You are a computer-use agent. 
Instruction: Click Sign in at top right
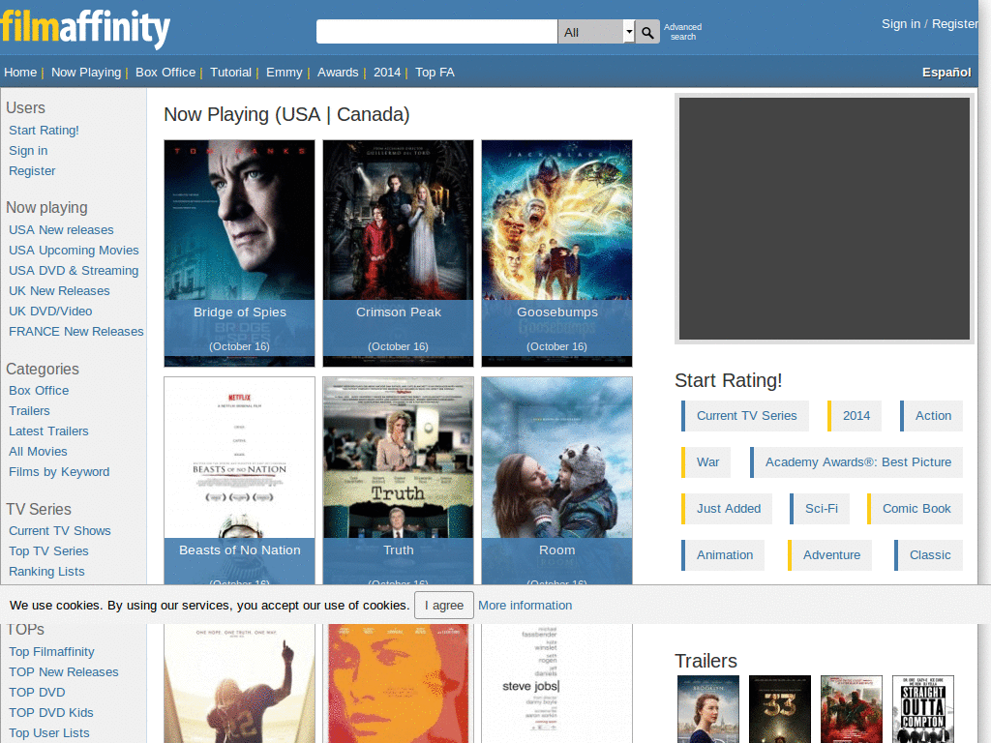[x=901, y=24]
